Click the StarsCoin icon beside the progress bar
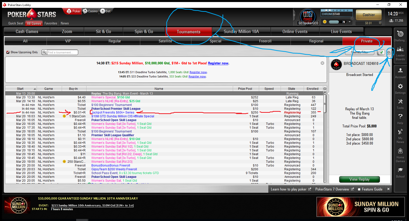 tap(325, 22)
